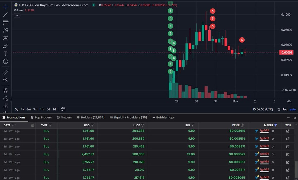298x180 pixels.
Task: Set chart range to 3m
Action: coord(35,109)
